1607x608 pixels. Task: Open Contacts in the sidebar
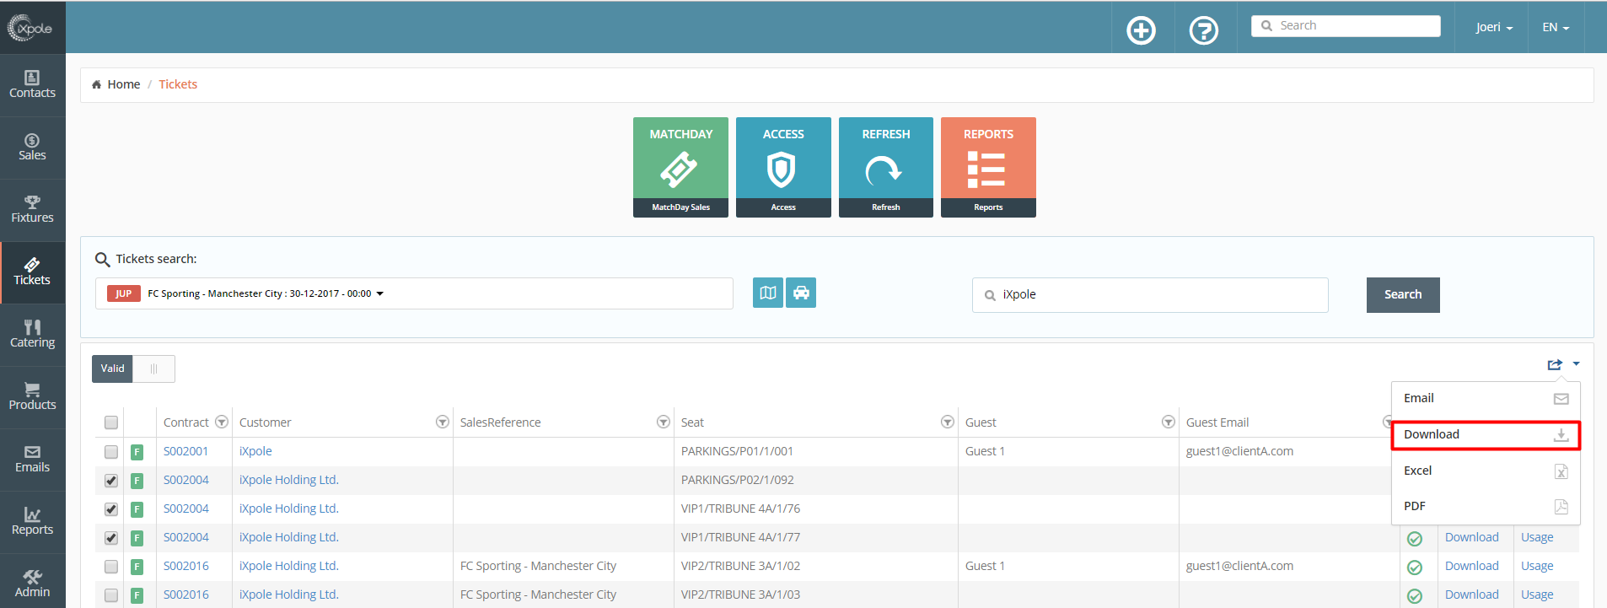tap(32, 85)
